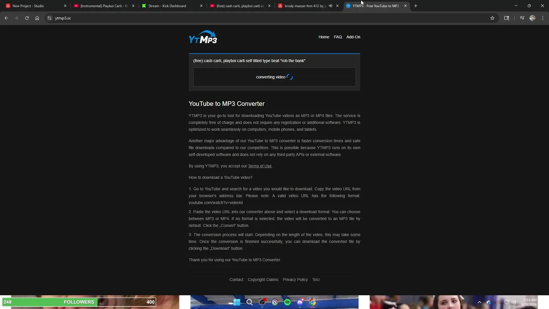Image resolution: width=549 pixels, height=309 pixels.
Task: Open the Privacy Policy footer link
Action: (295, 279)
